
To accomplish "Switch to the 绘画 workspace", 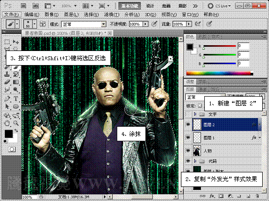I will tap(166, 6).
